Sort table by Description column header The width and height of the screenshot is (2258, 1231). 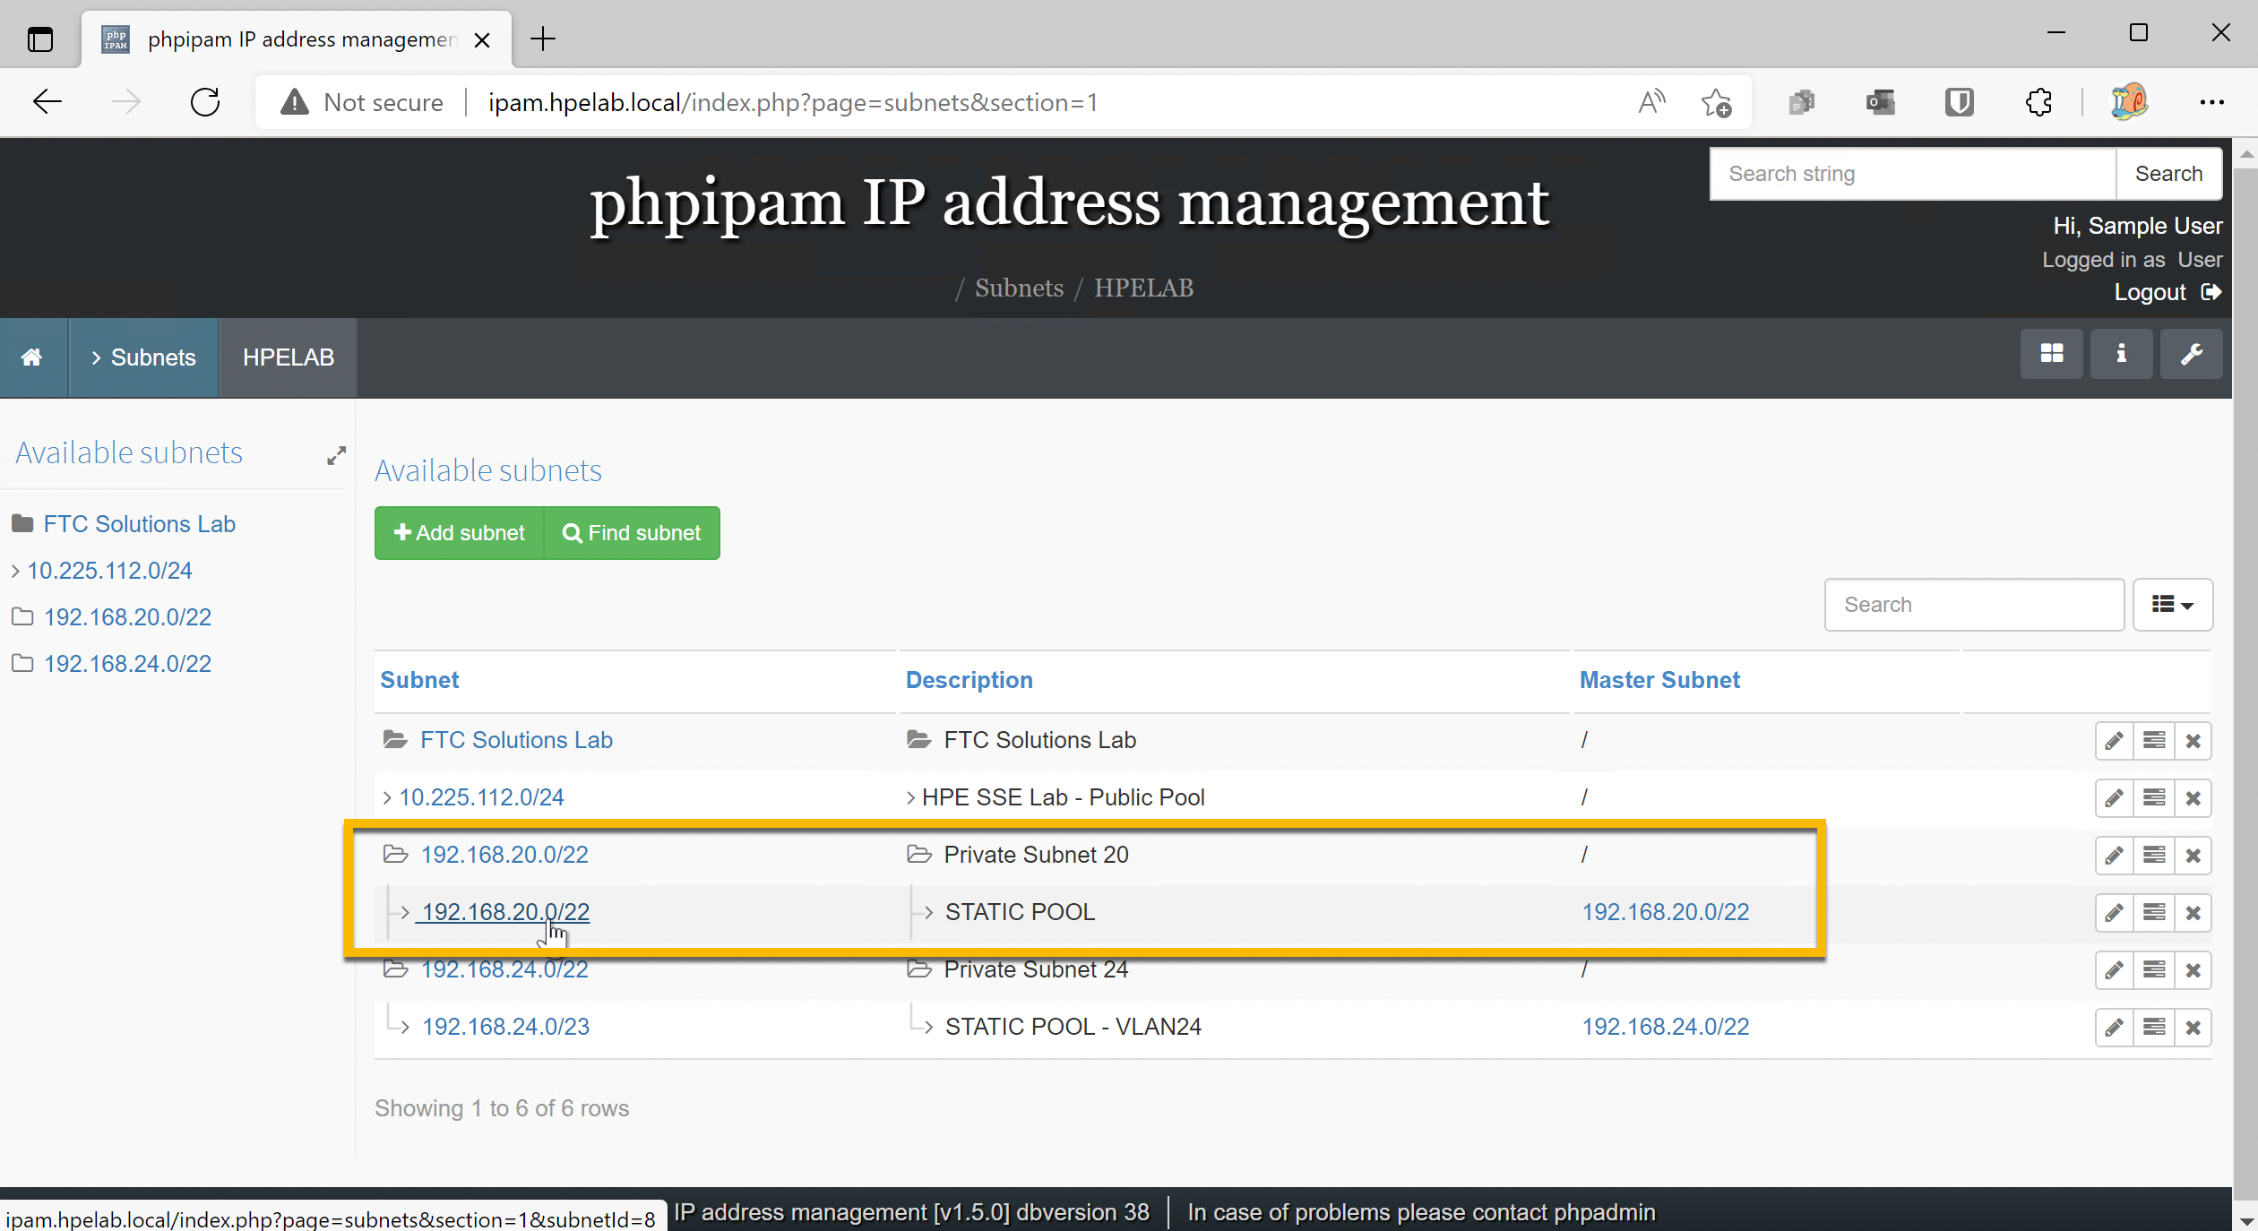click(969, 680)
